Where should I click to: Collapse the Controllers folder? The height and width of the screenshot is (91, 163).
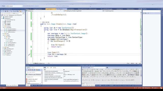pyautogui.click(x=3, y=28)
